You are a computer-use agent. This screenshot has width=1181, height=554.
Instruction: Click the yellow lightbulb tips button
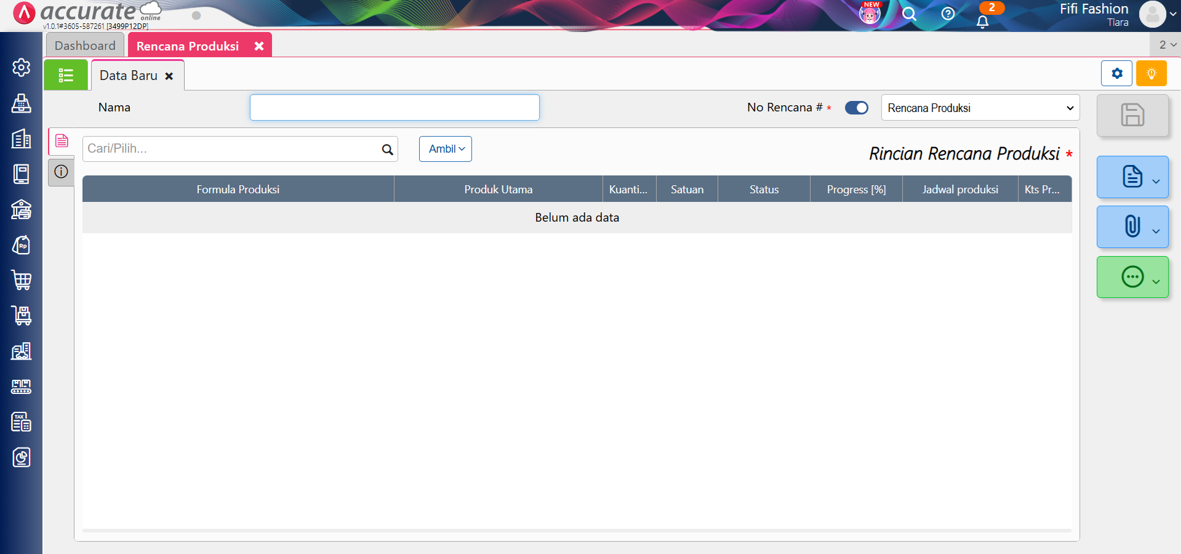point(1151,74)
